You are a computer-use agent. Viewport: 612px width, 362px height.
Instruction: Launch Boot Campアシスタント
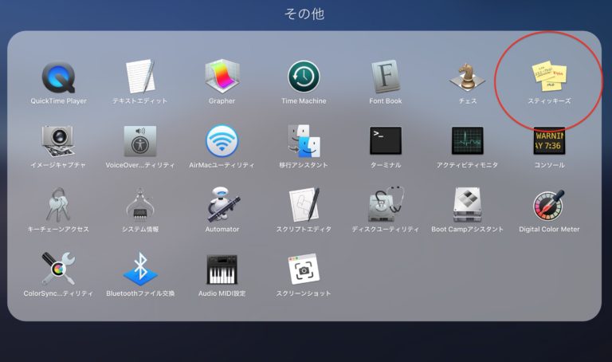coord(467,205)
